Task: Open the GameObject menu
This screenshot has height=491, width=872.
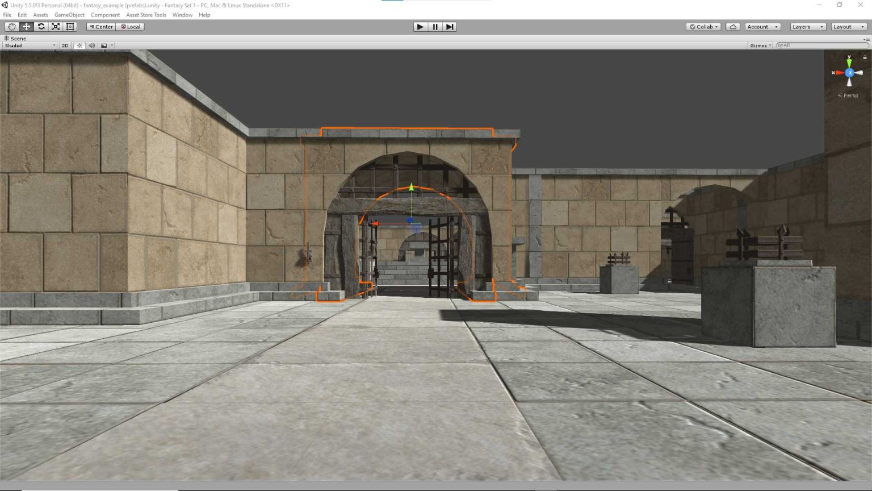Action: point(69,15)
